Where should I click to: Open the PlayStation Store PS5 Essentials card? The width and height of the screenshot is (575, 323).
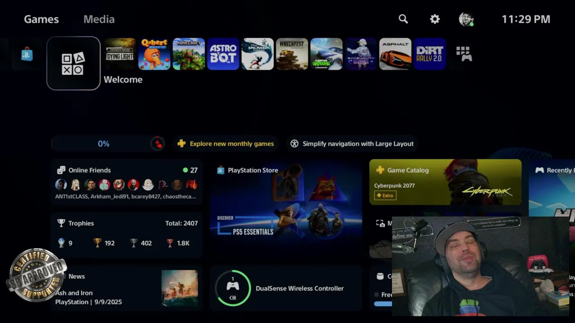tap(286, 209)
